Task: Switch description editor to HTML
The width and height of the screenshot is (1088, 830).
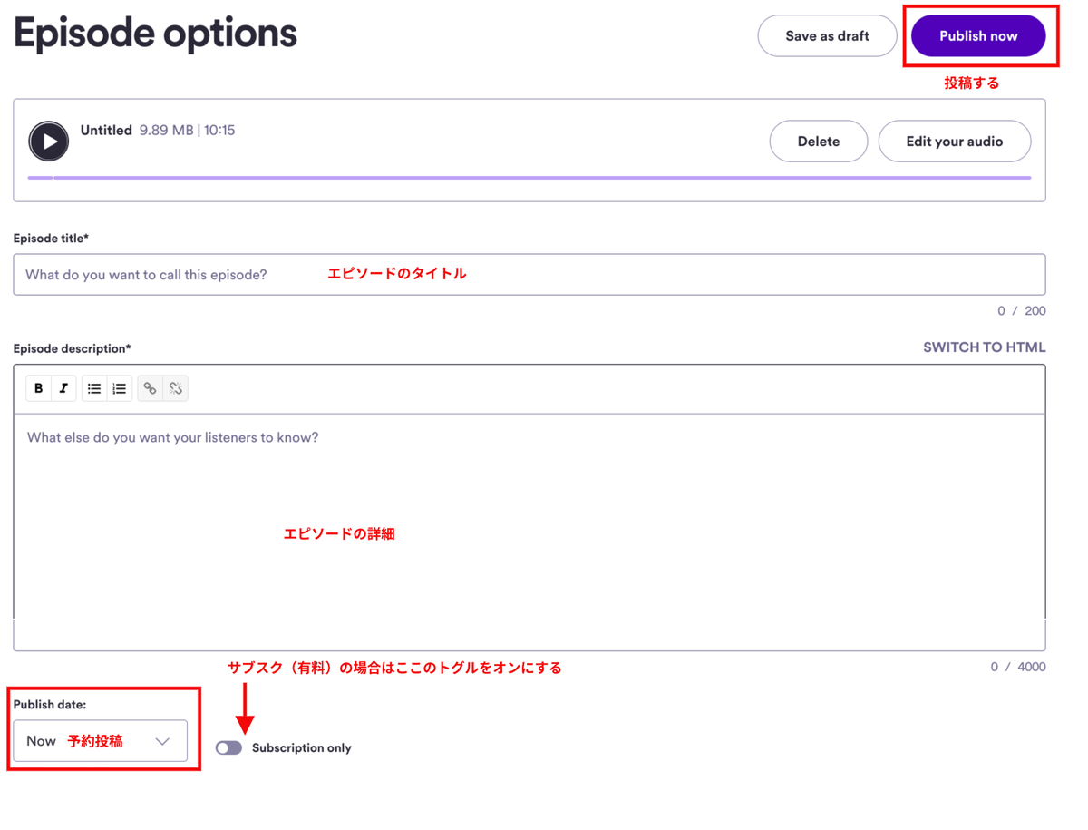Action: point(984,347)
